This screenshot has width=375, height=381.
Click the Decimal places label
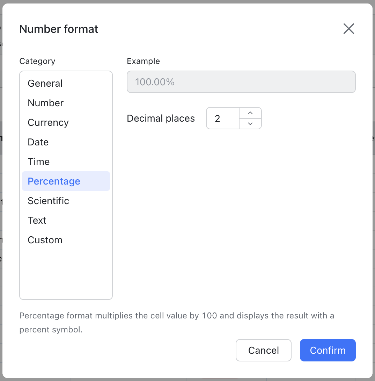[161, 118]
